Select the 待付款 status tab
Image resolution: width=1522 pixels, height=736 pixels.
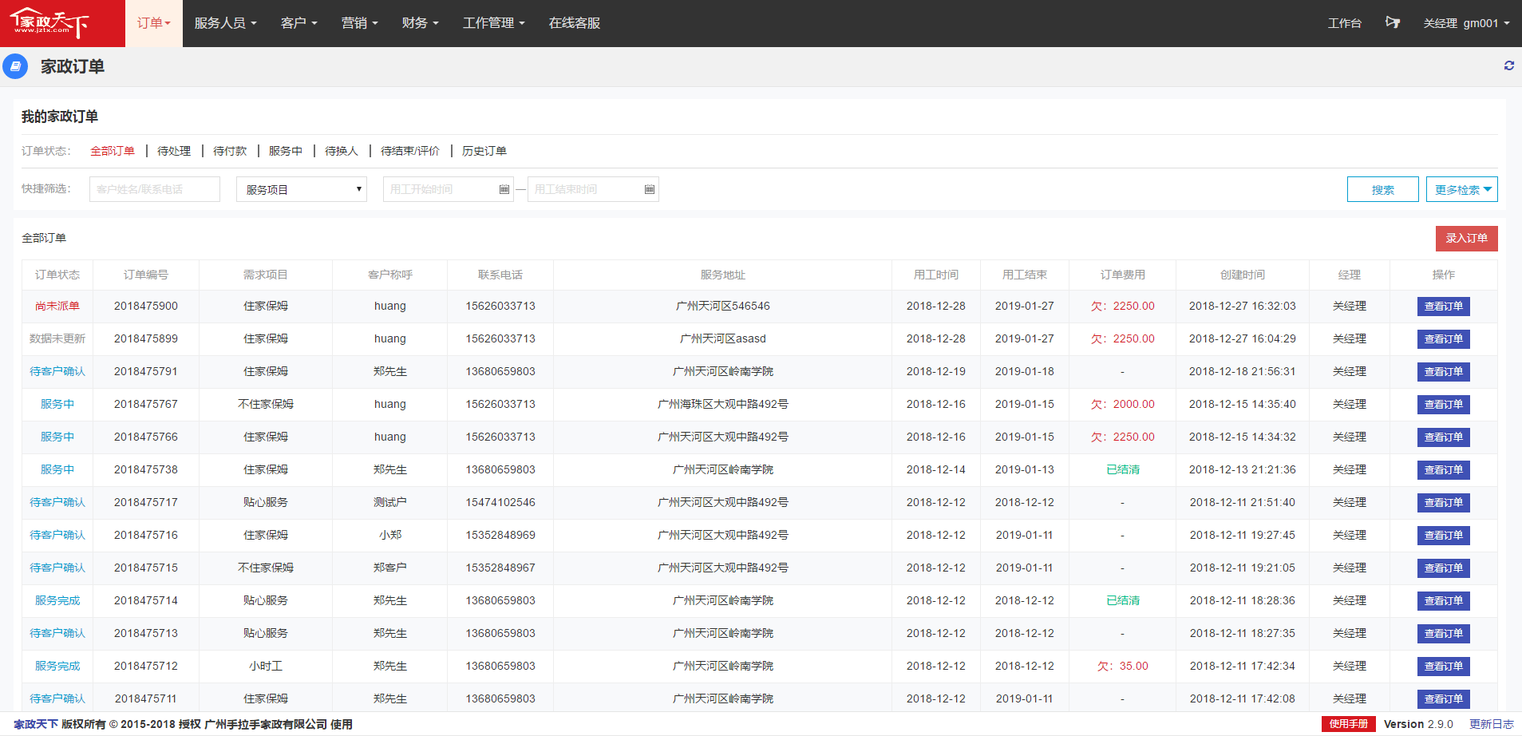point(230,151)
